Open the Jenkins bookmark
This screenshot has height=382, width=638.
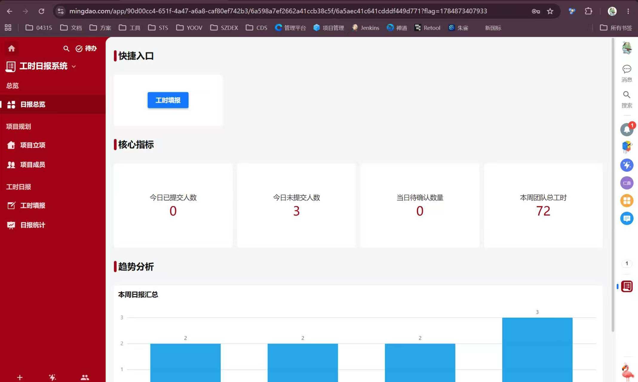(365, 28)
